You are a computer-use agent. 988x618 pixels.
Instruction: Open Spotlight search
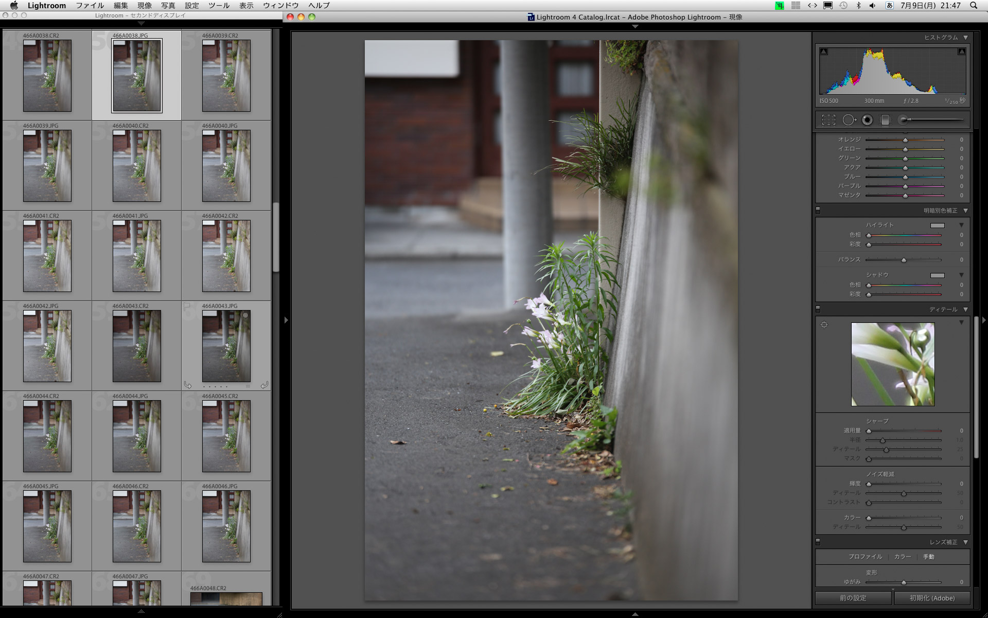[x=974, y=6]
